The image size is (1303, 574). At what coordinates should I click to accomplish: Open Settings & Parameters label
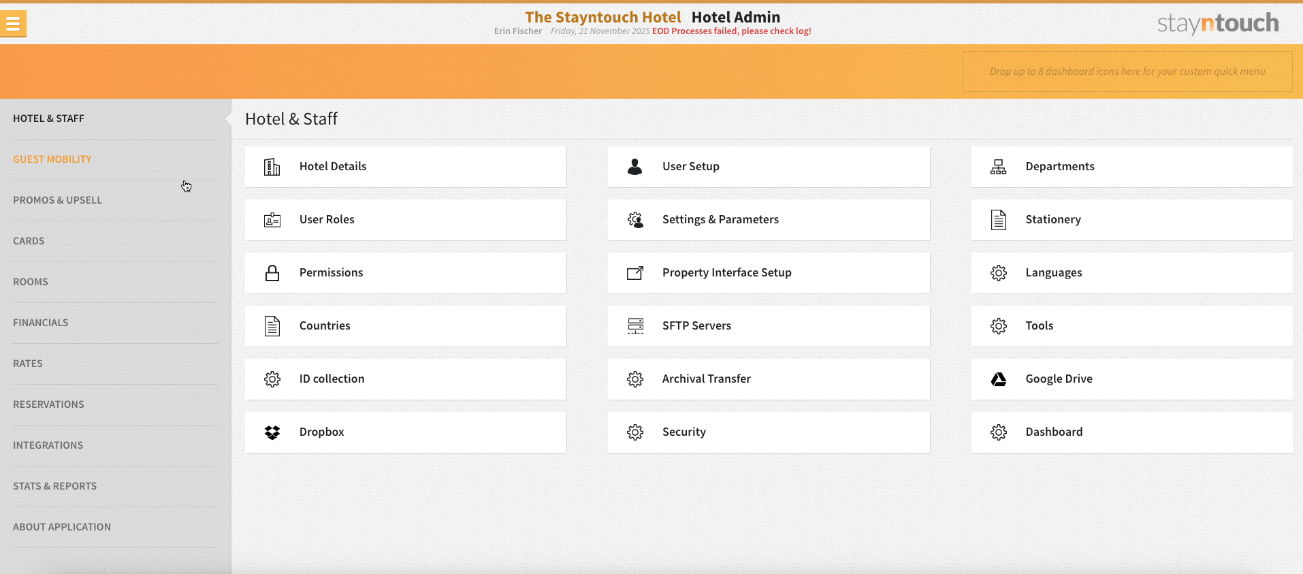(x=720, y=219)
